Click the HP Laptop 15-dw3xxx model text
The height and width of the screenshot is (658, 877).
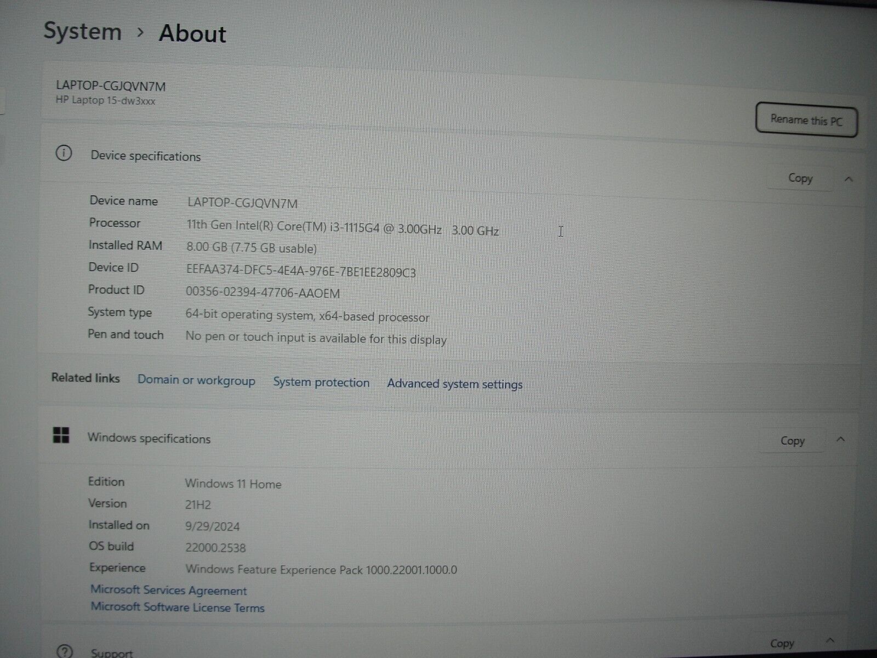pos(105,101)
